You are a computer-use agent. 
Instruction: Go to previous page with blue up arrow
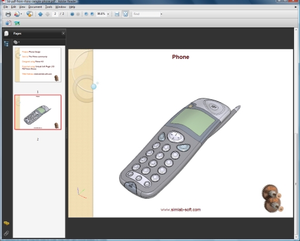pyautogui.click(x=40, y=14)
